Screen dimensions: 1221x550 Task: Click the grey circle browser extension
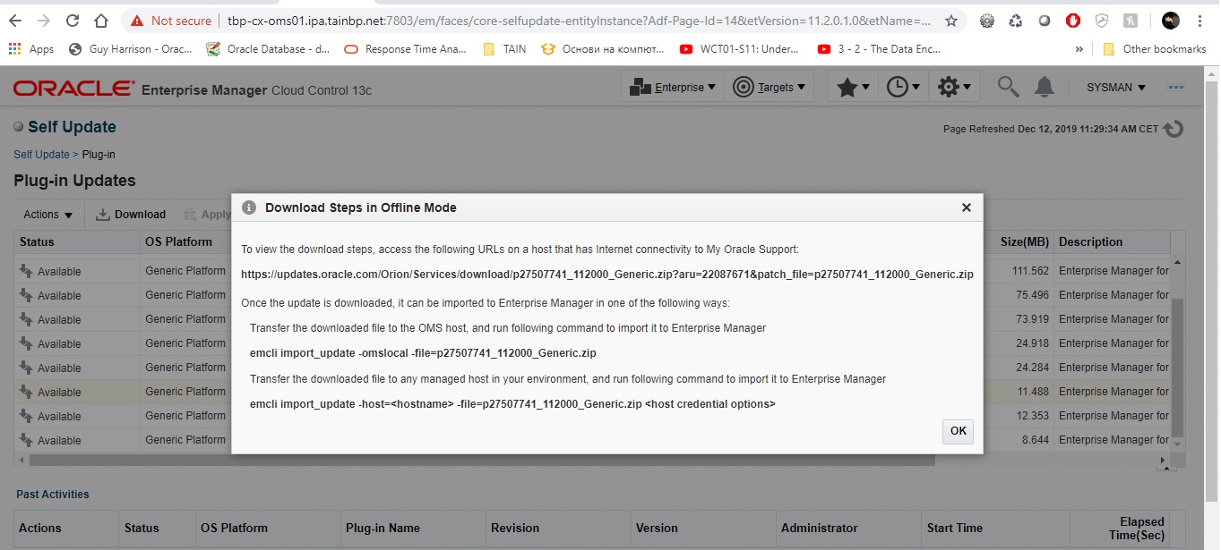point(1045,21)
